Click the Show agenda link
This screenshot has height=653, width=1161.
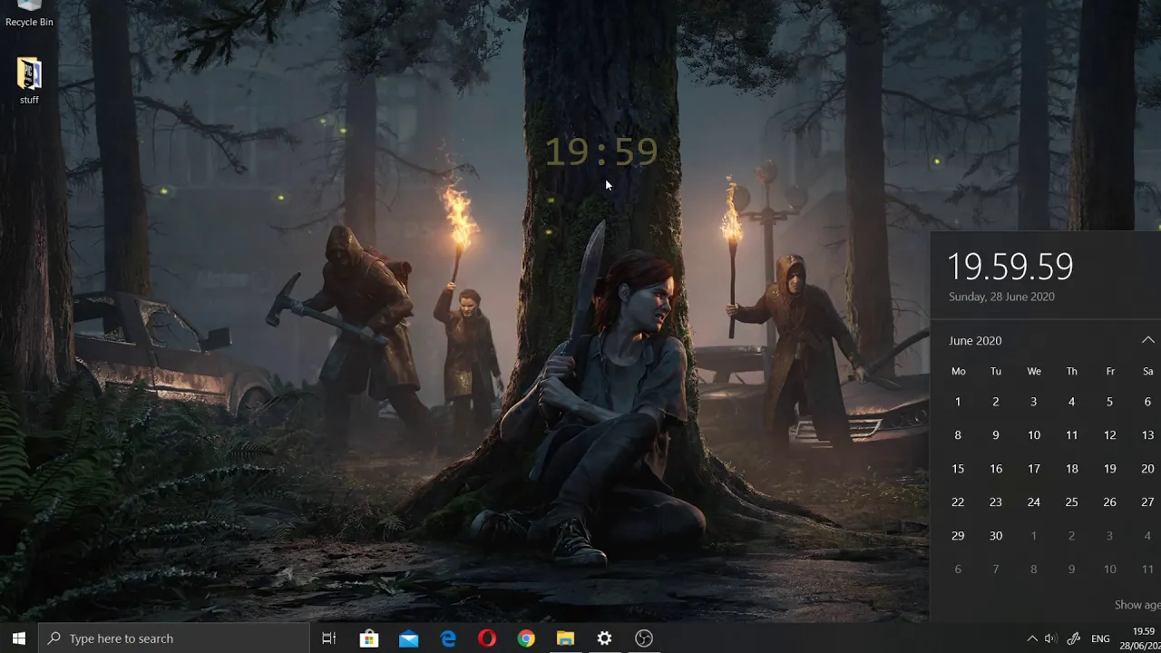coord(1137,605)
